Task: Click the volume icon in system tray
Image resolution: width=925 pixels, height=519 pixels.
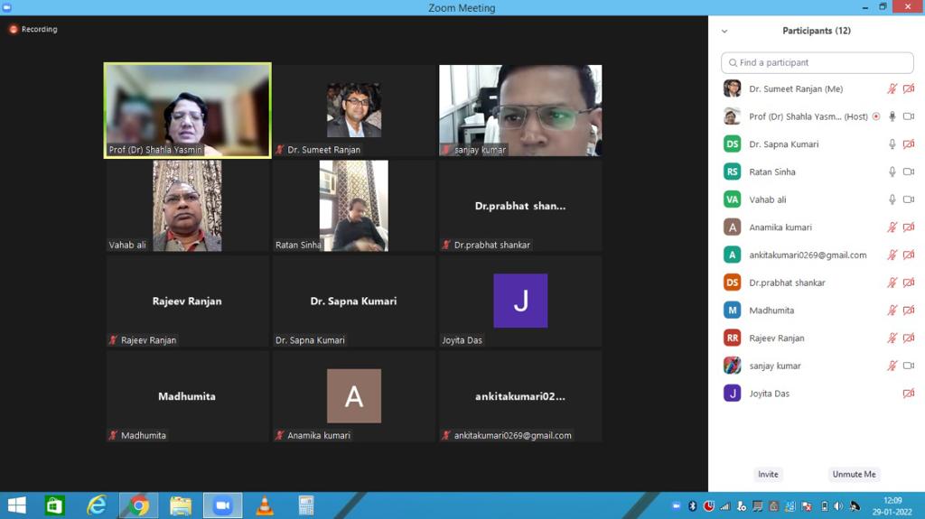Action: 838,506
